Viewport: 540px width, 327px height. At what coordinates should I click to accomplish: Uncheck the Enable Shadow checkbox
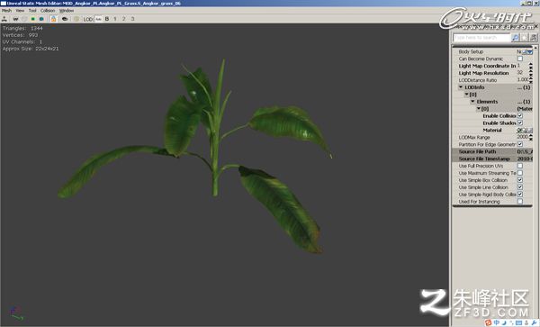point(520,123)
